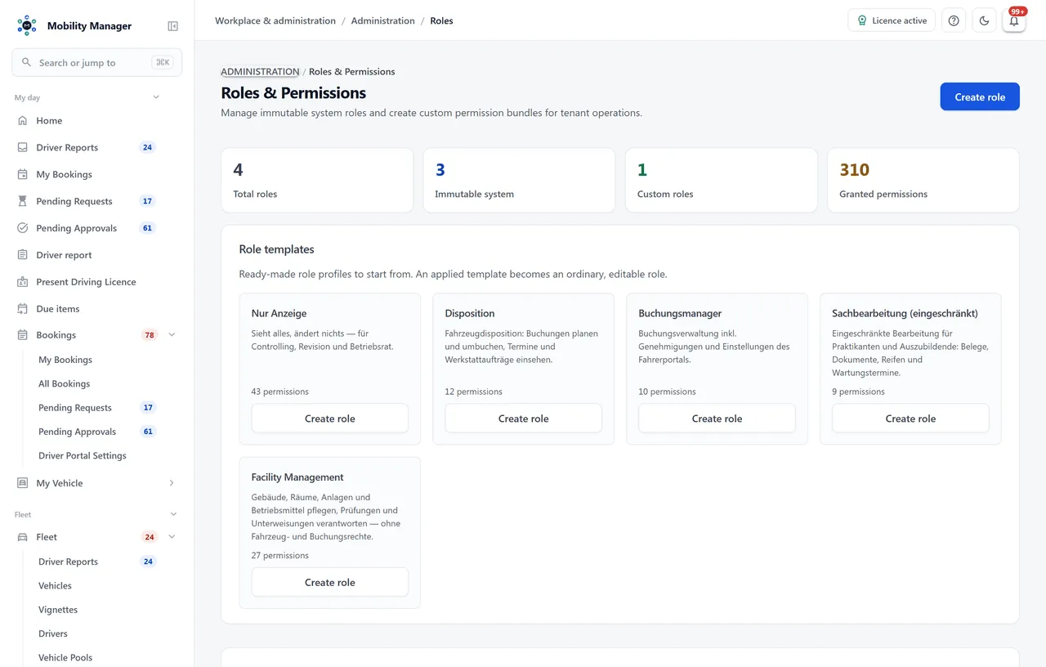Screen dimensions: 1046x667
Task: Open the notifications bell
Action: click(1014, 20)
